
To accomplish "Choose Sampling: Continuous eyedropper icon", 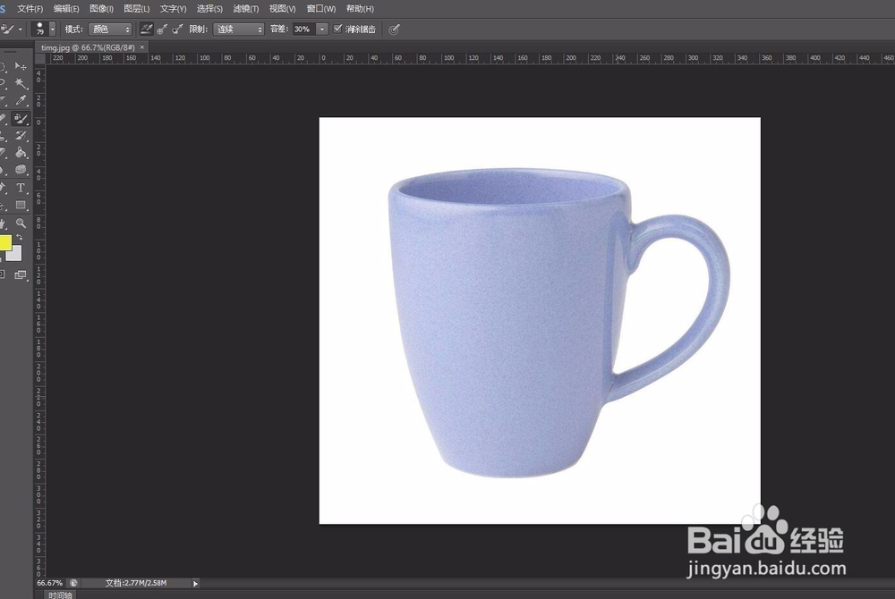I will (x=147, y=30).
